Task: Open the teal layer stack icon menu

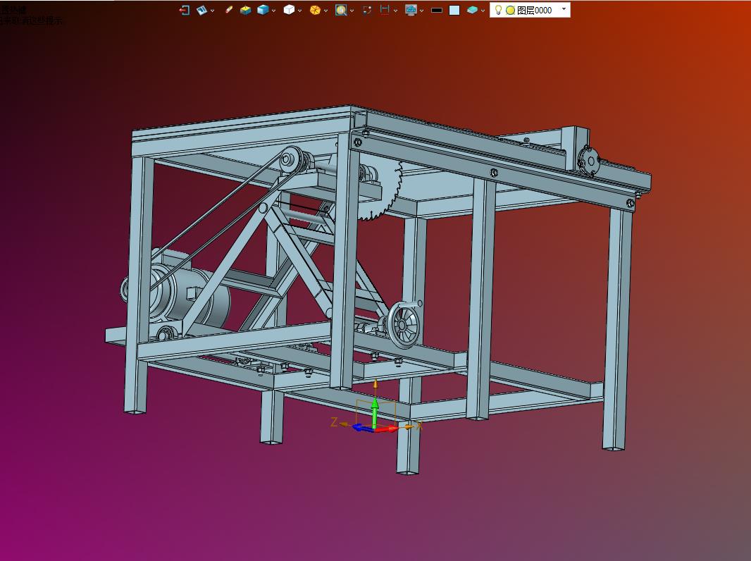Action: [x=472, y=10]
